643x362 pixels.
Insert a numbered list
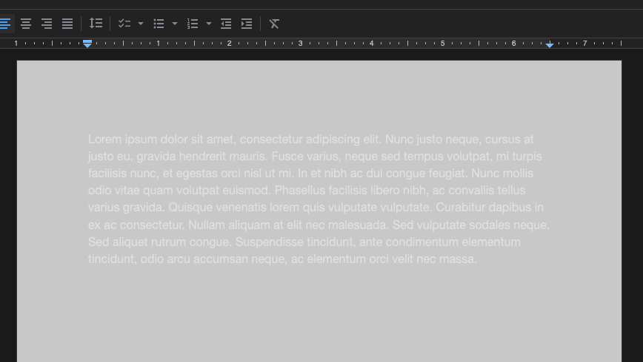pyautogui.click(x=193, y=24)
